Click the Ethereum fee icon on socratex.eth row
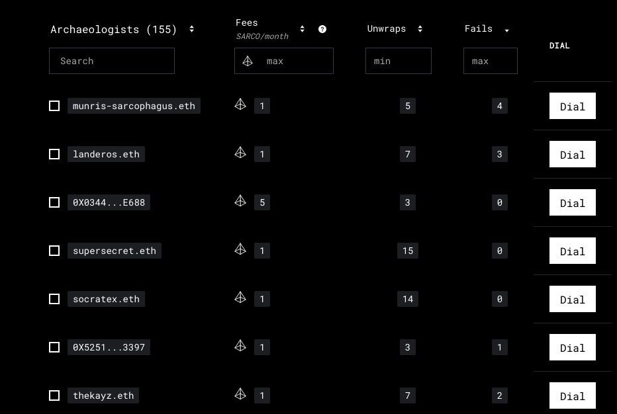This screenshot has width=617, height=414. point(240,298)
